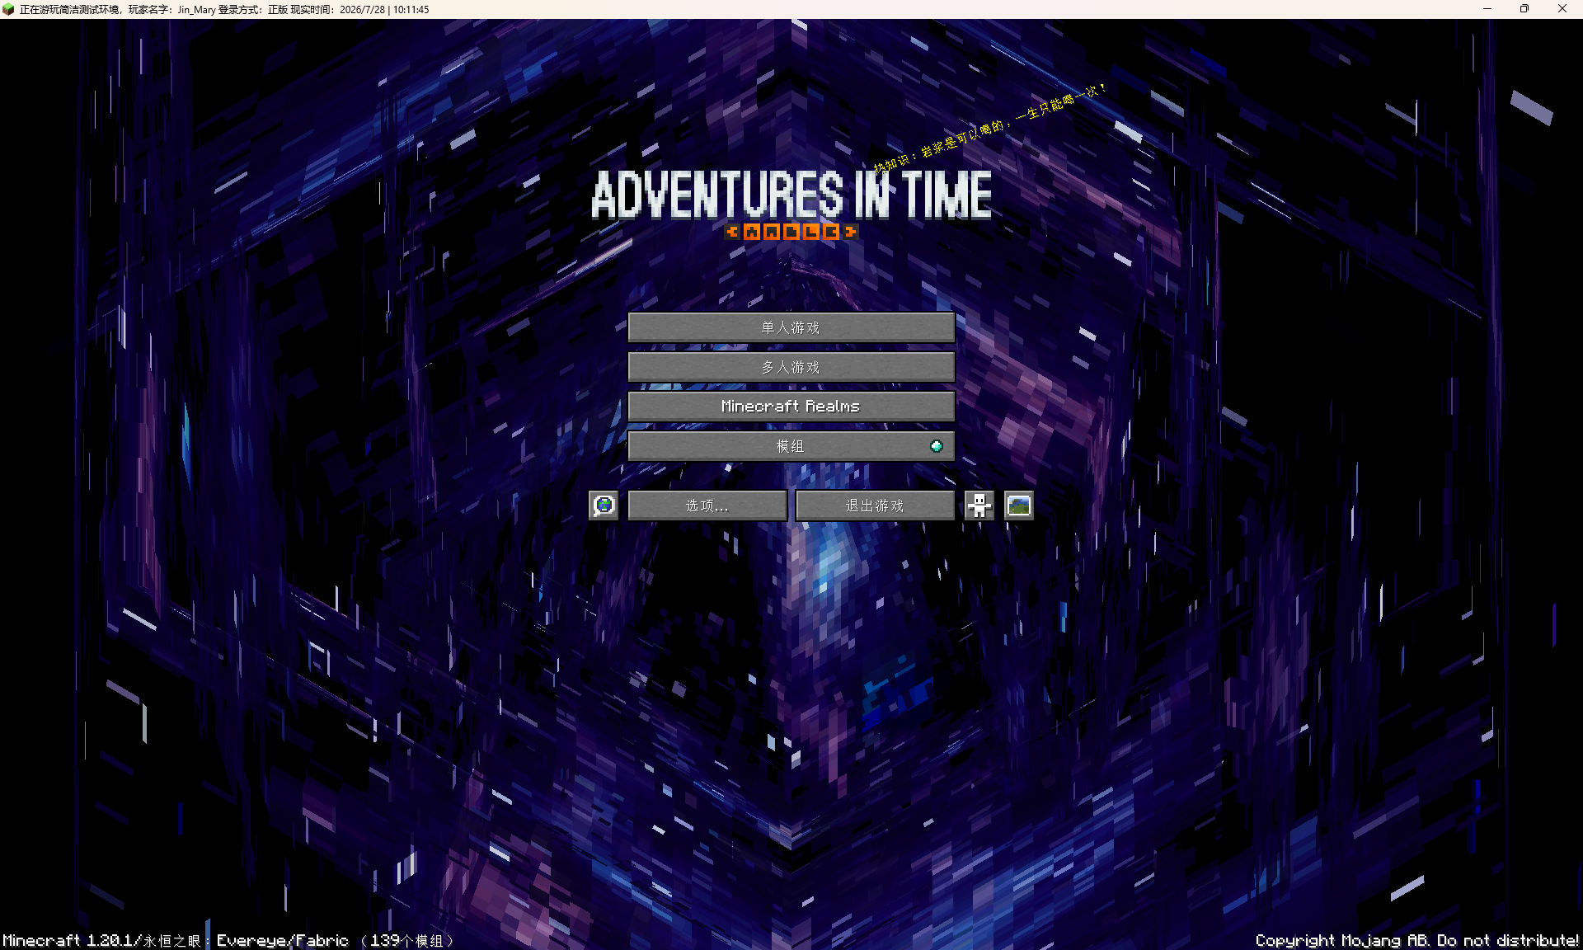Click 退出游戏 to quit the game
Screen dimensions: 1583x950
pos(875,506)
